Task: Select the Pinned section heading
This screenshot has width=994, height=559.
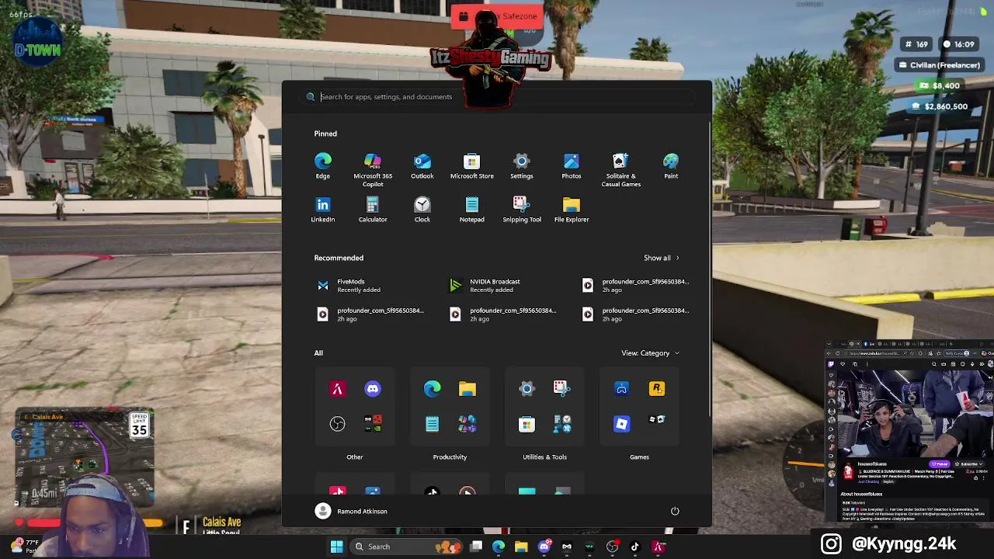Action: (x=325, y=134)
